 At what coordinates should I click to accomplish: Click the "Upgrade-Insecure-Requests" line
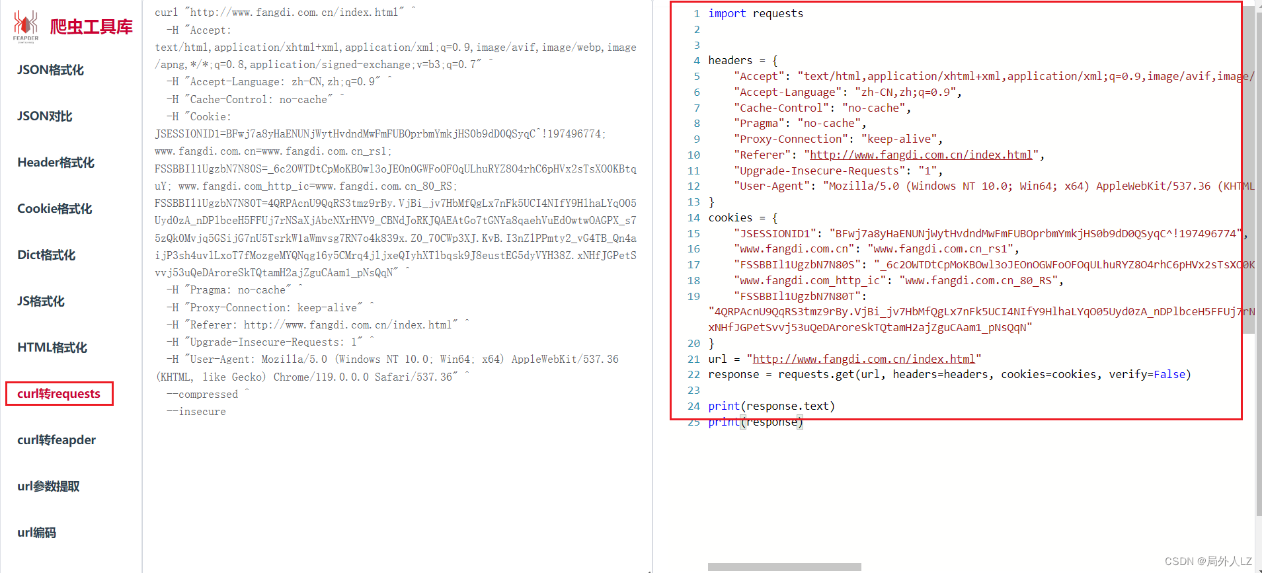[838, 171]
